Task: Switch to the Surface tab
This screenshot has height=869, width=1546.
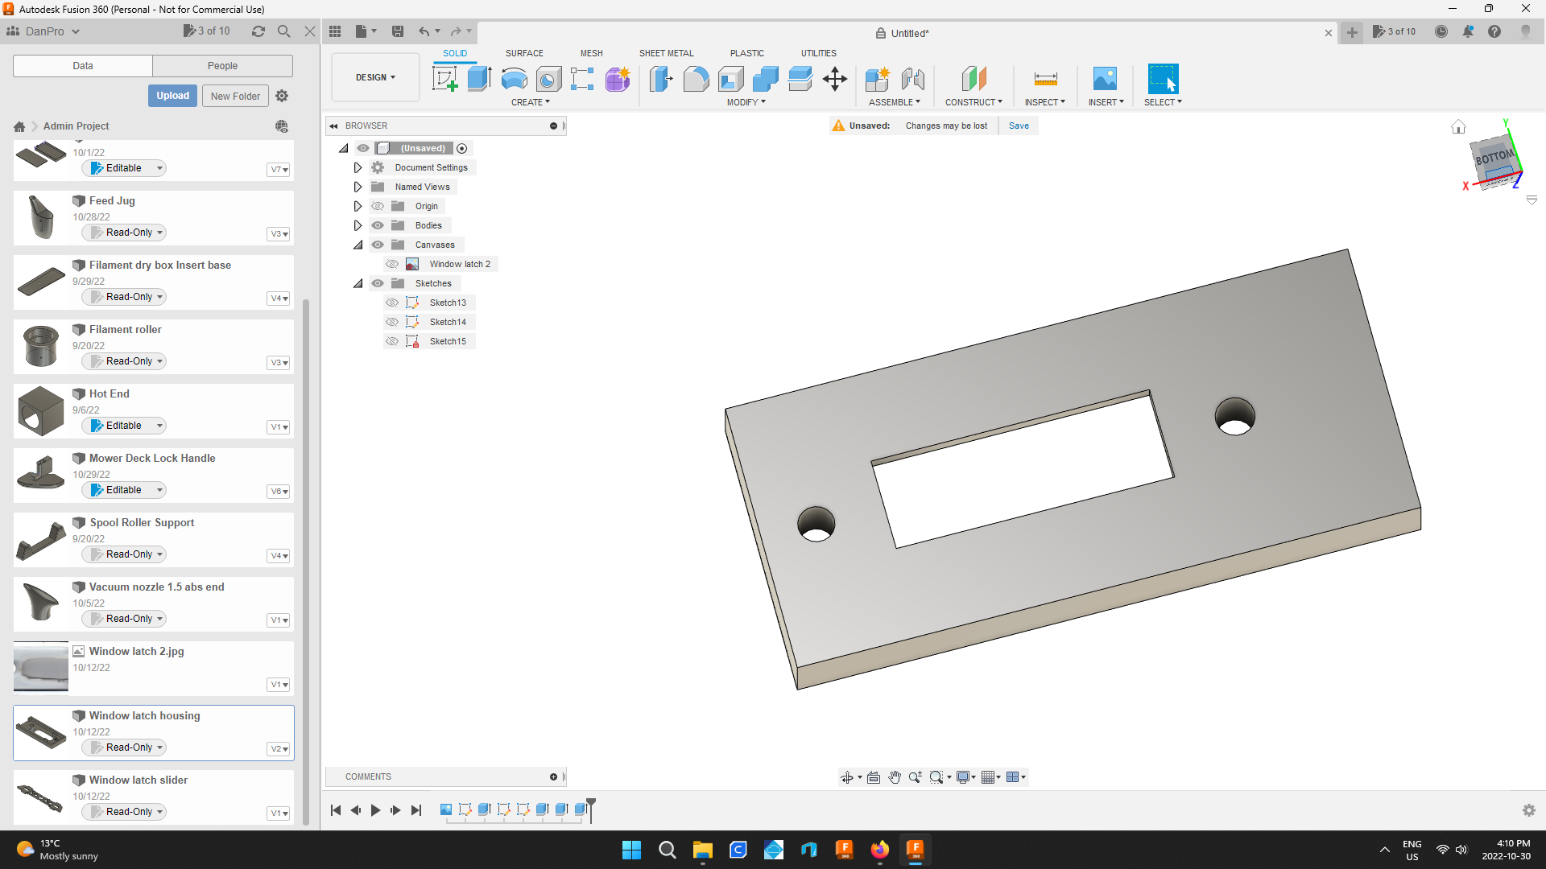Action: click(524, 53)
